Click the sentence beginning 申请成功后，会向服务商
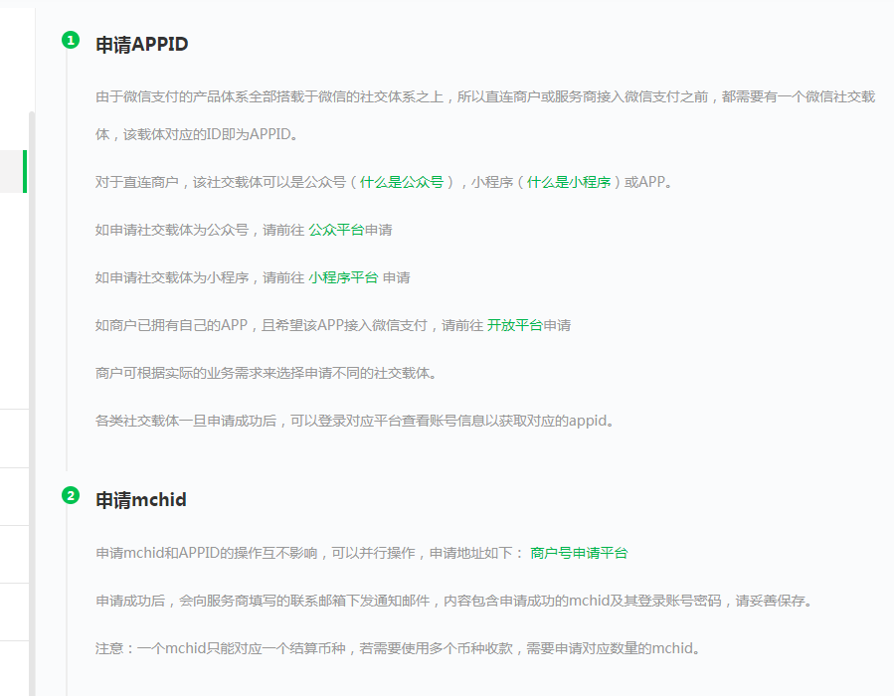 point(453,601)
